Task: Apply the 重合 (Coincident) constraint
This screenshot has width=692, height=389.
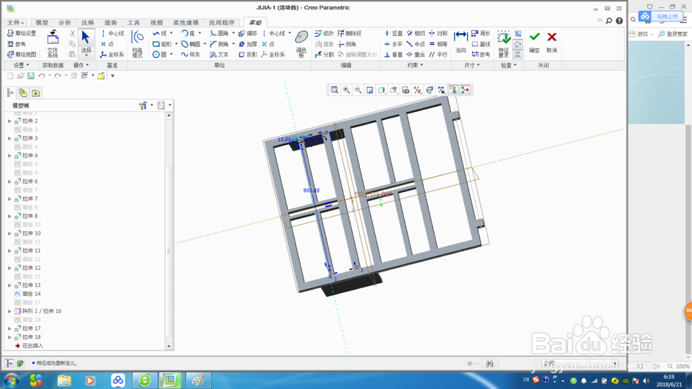Action: (416, 55)
